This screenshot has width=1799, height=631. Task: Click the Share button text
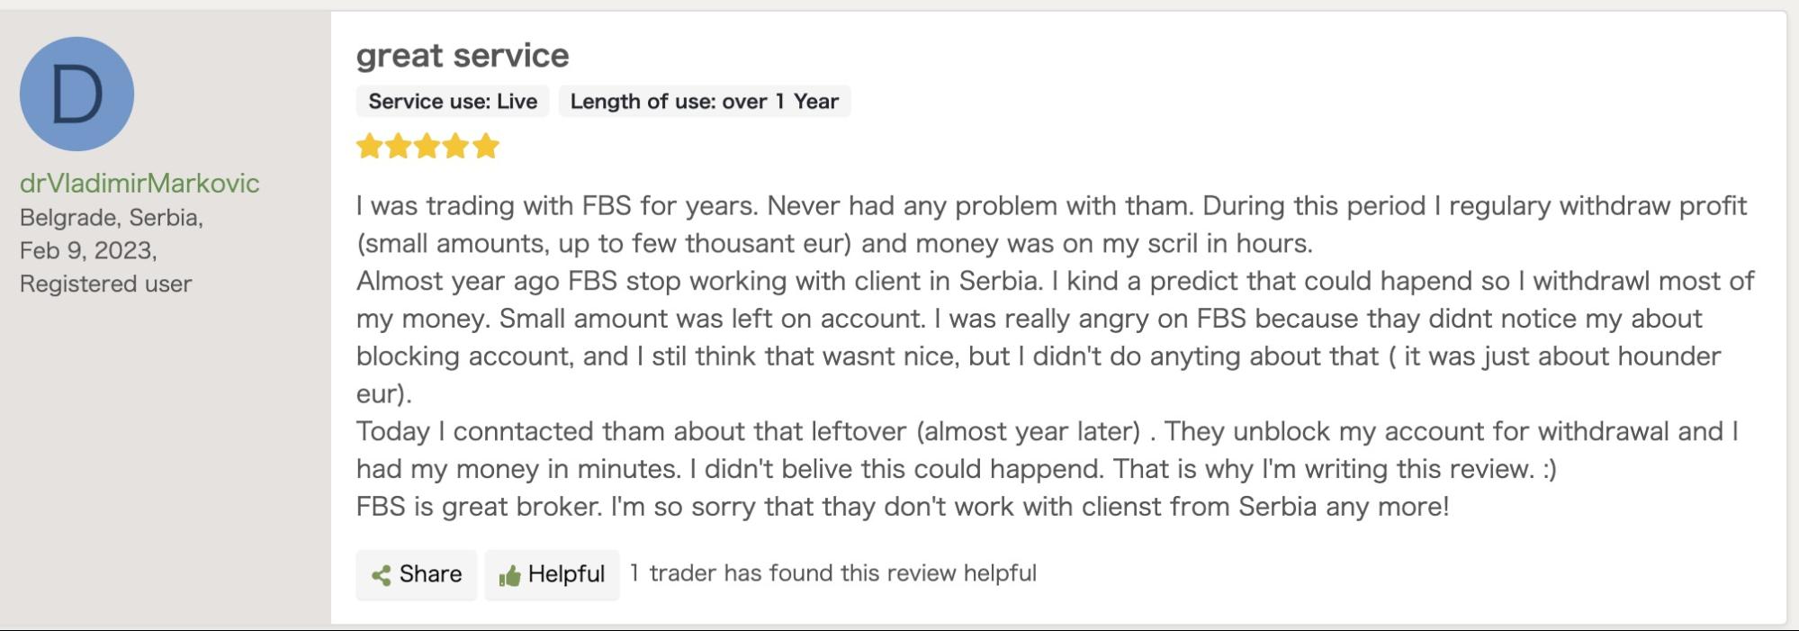coord(430,574)
